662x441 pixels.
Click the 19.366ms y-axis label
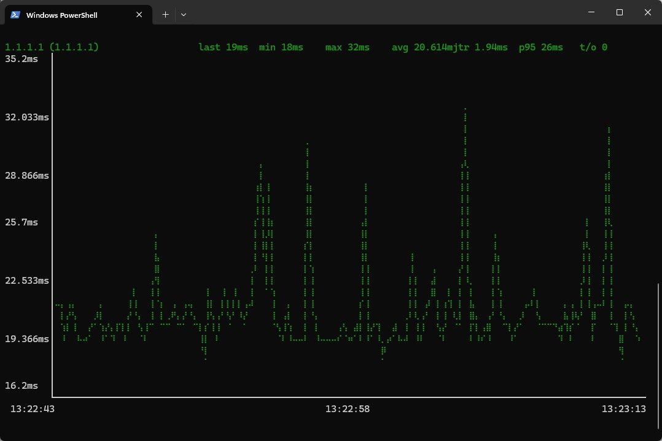pos(27,339)
